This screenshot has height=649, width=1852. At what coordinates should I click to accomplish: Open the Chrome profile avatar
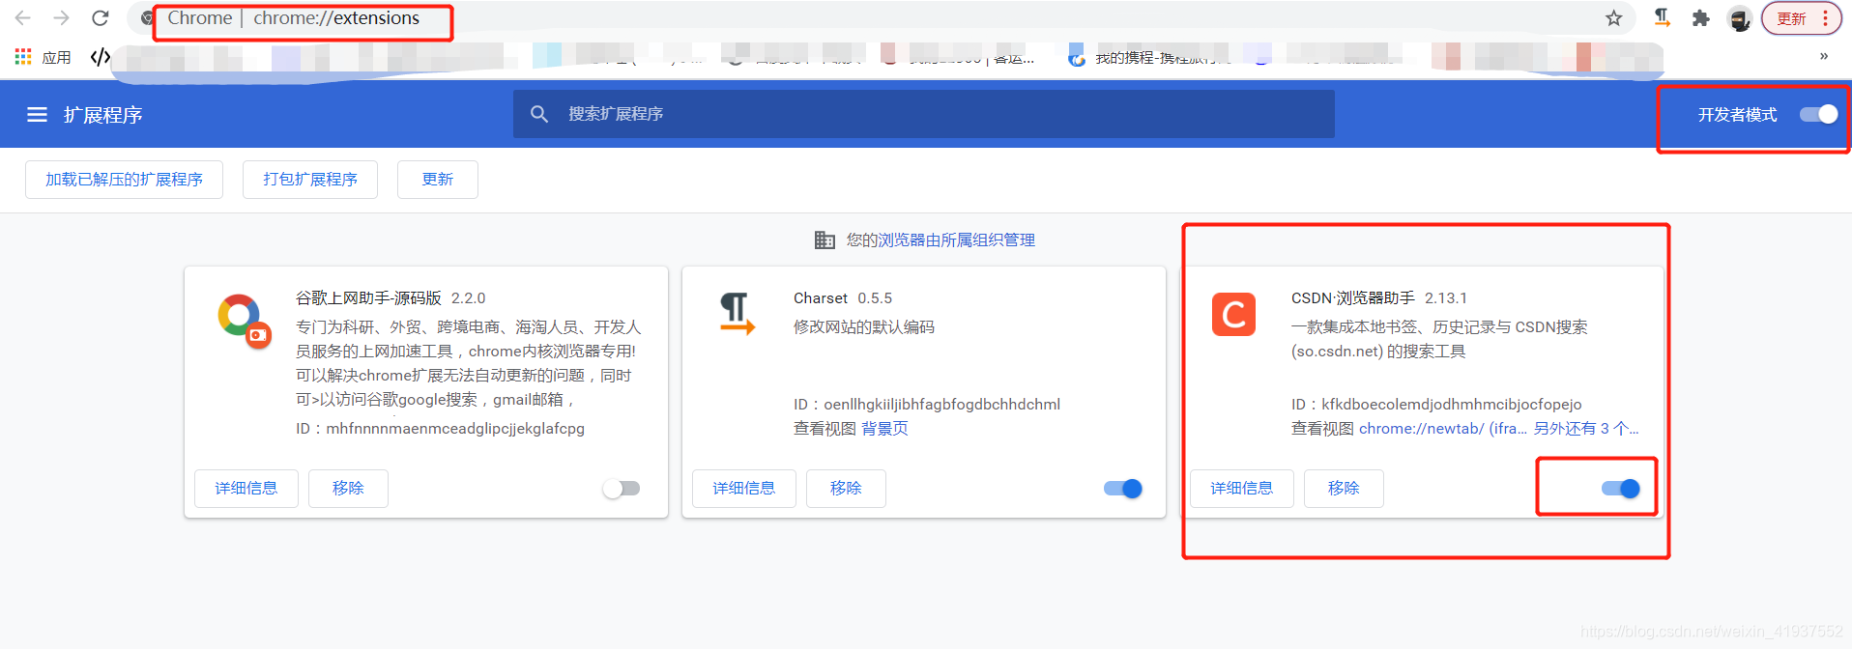click(x=1739, y=18)
